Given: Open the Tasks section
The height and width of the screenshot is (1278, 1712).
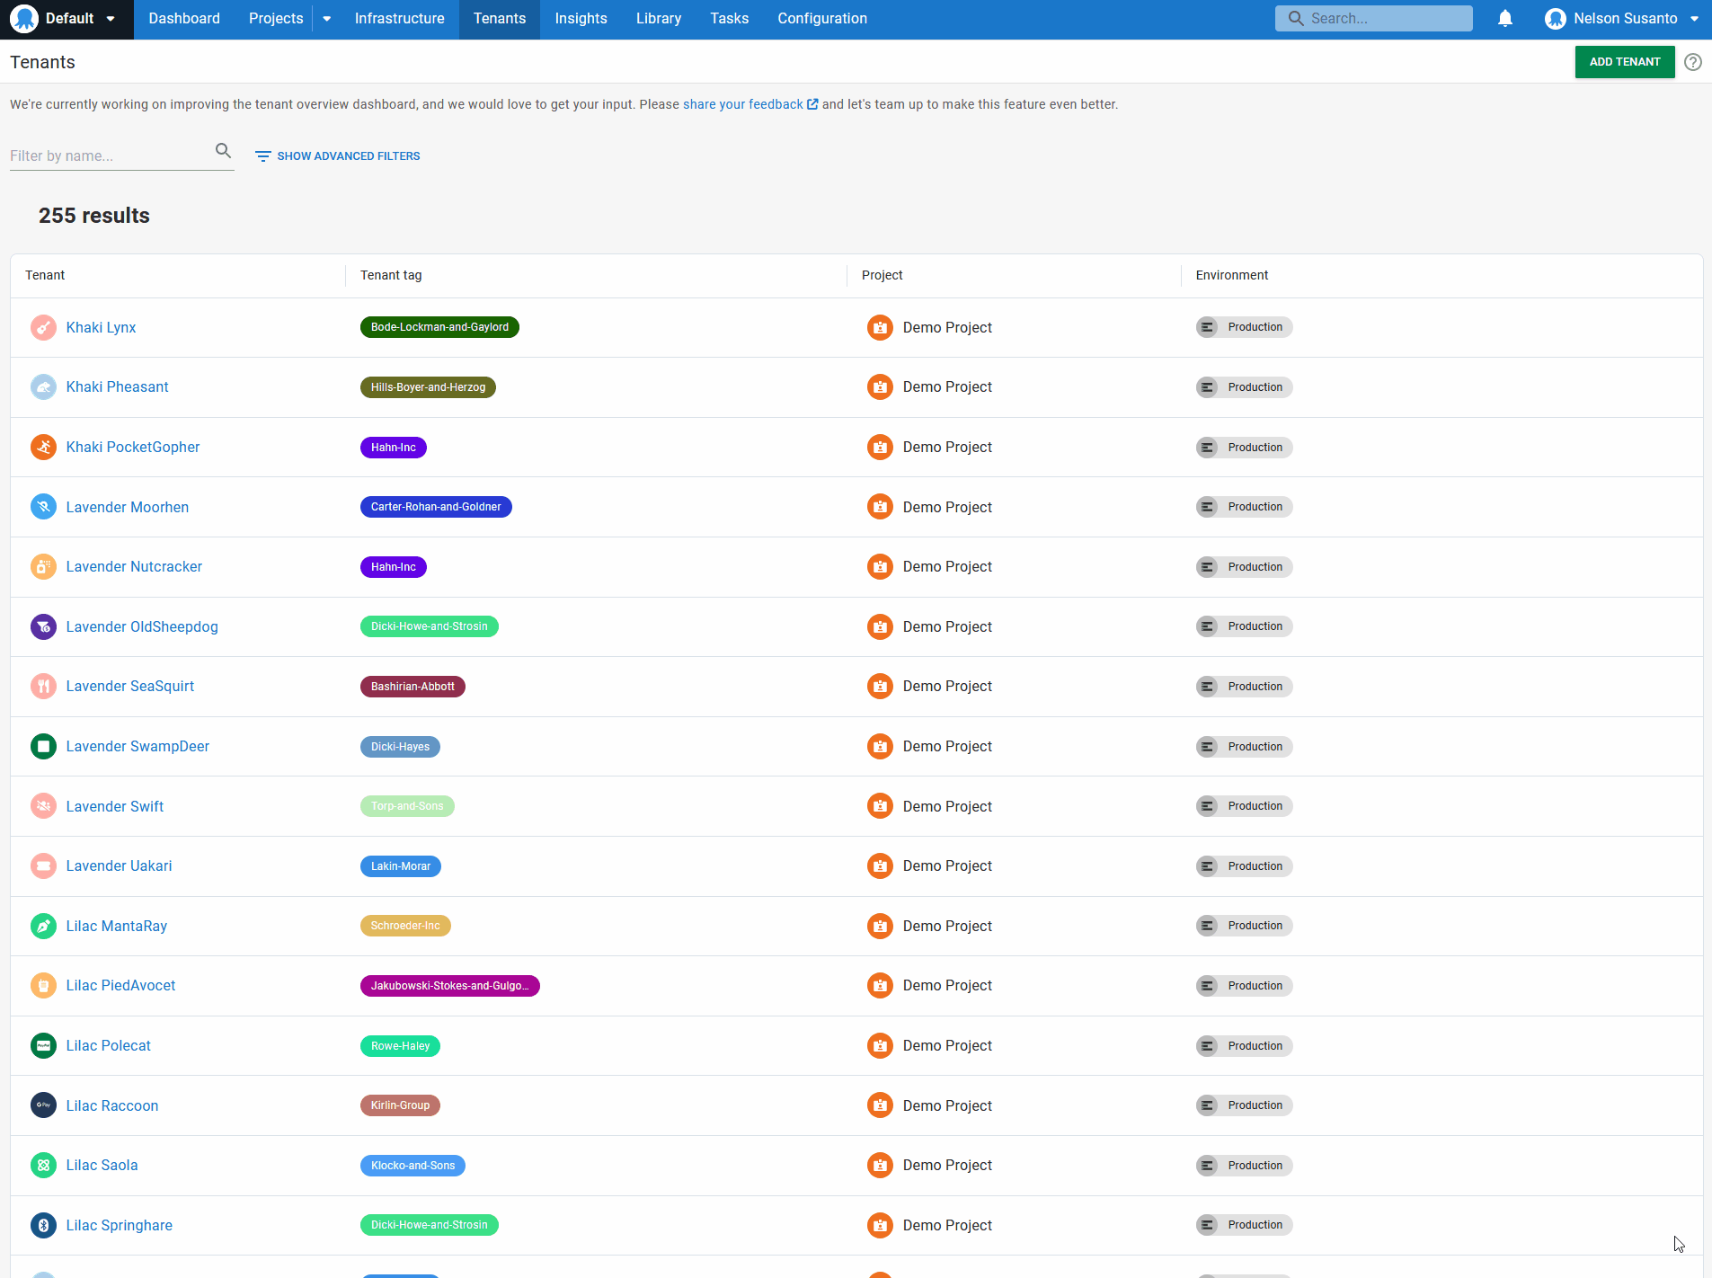Looking at the screenshot, I should coord(729,19).
